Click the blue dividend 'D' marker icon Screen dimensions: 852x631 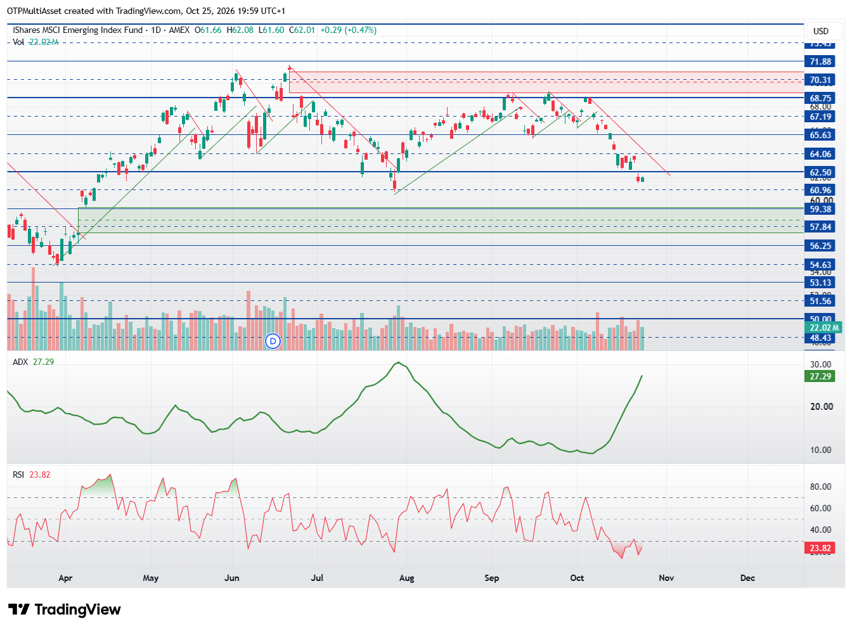(273, 341)
